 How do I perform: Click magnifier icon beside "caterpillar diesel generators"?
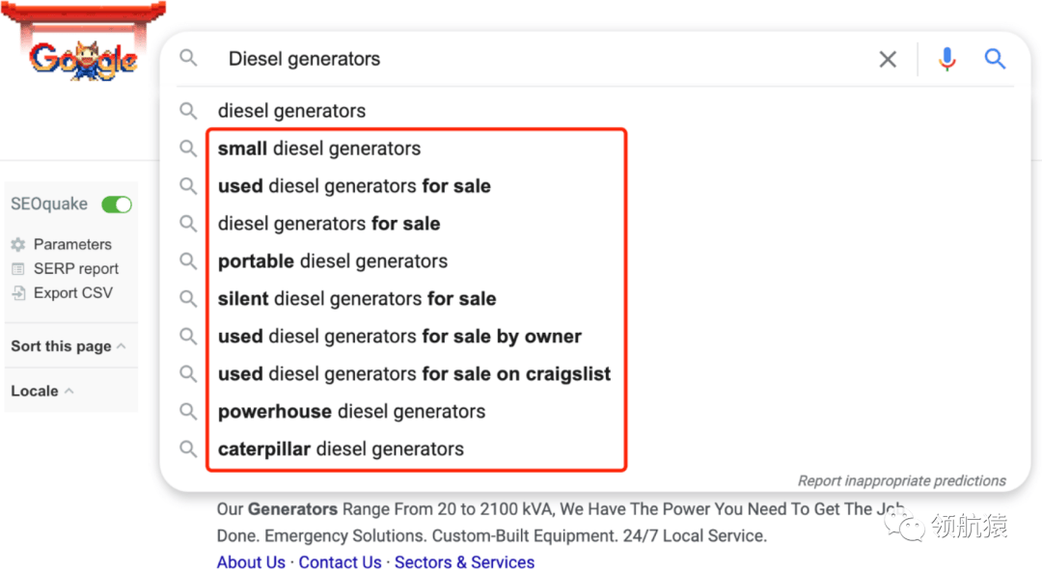pyautogui.click(x=189, y=449)
